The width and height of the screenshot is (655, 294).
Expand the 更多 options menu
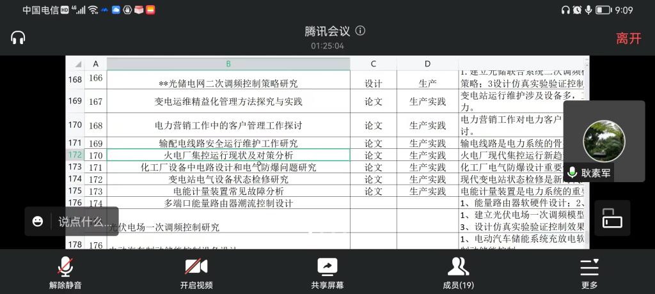pos(589,271)
